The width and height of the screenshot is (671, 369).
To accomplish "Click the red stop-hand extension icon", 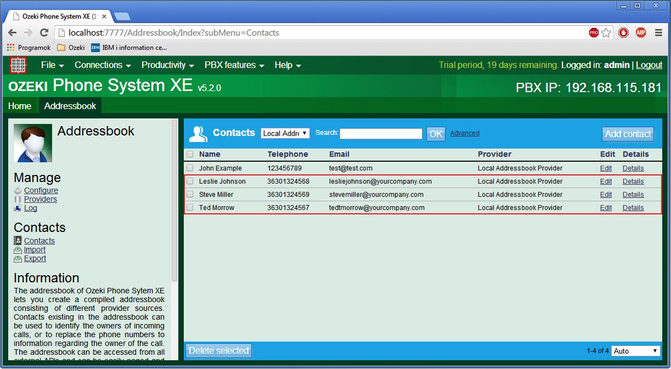I will tap(624, 33).
